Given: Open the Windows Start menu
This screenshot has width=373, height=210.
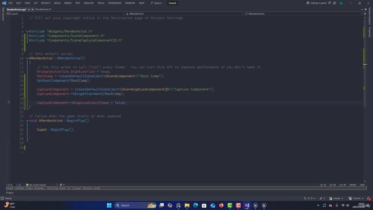Looking at the screenshot, I should coord(109,205).
